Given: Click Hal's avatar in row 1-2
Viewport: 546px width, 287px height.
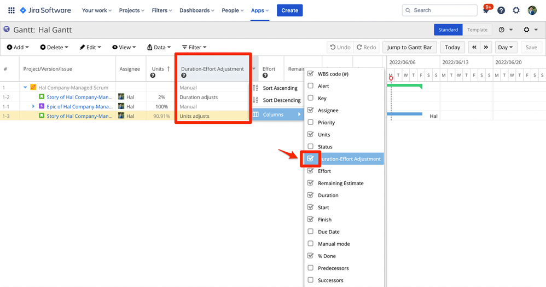Looking at the screenshot, I should tap(121, 96).
